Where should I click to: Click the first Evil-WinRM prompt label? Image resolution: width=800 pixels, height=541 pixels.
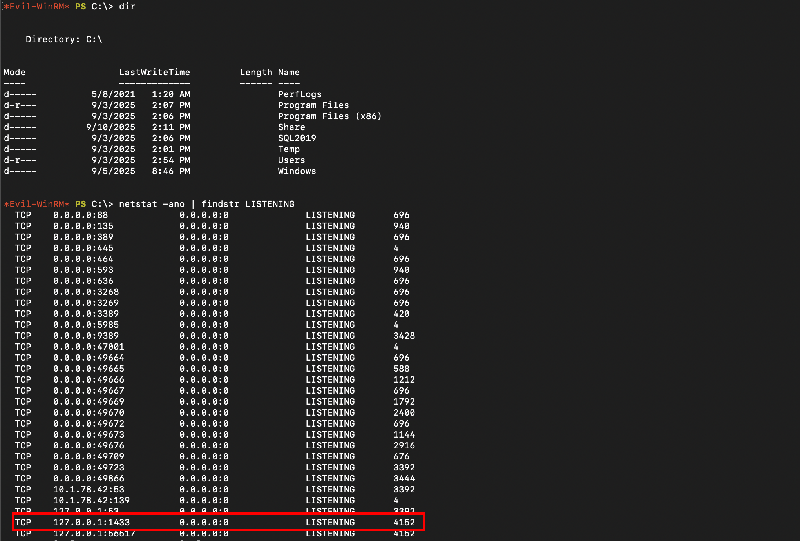pyautogui.click(x=36, y=7)
